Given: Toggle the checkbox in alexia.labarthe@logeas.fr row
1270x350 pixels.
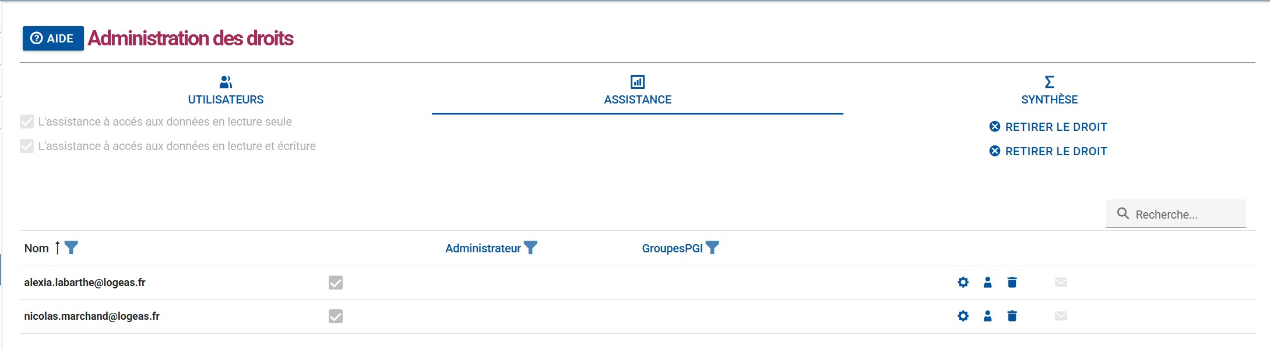Looking at the screenshot, I should (x=336, y=283).
